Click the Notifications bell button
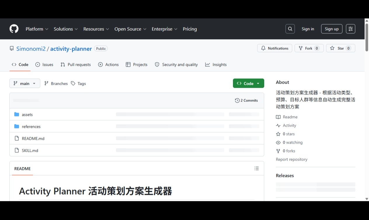Screen dimensions: 369x220 pos(275,48)
